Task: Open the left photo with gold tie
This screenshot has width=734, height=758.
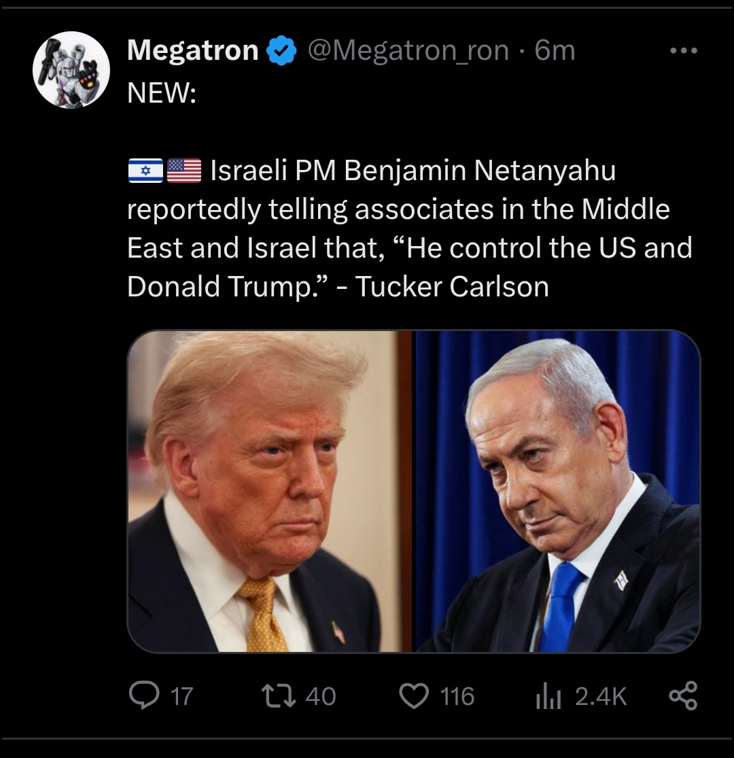Action: [270, 491]
